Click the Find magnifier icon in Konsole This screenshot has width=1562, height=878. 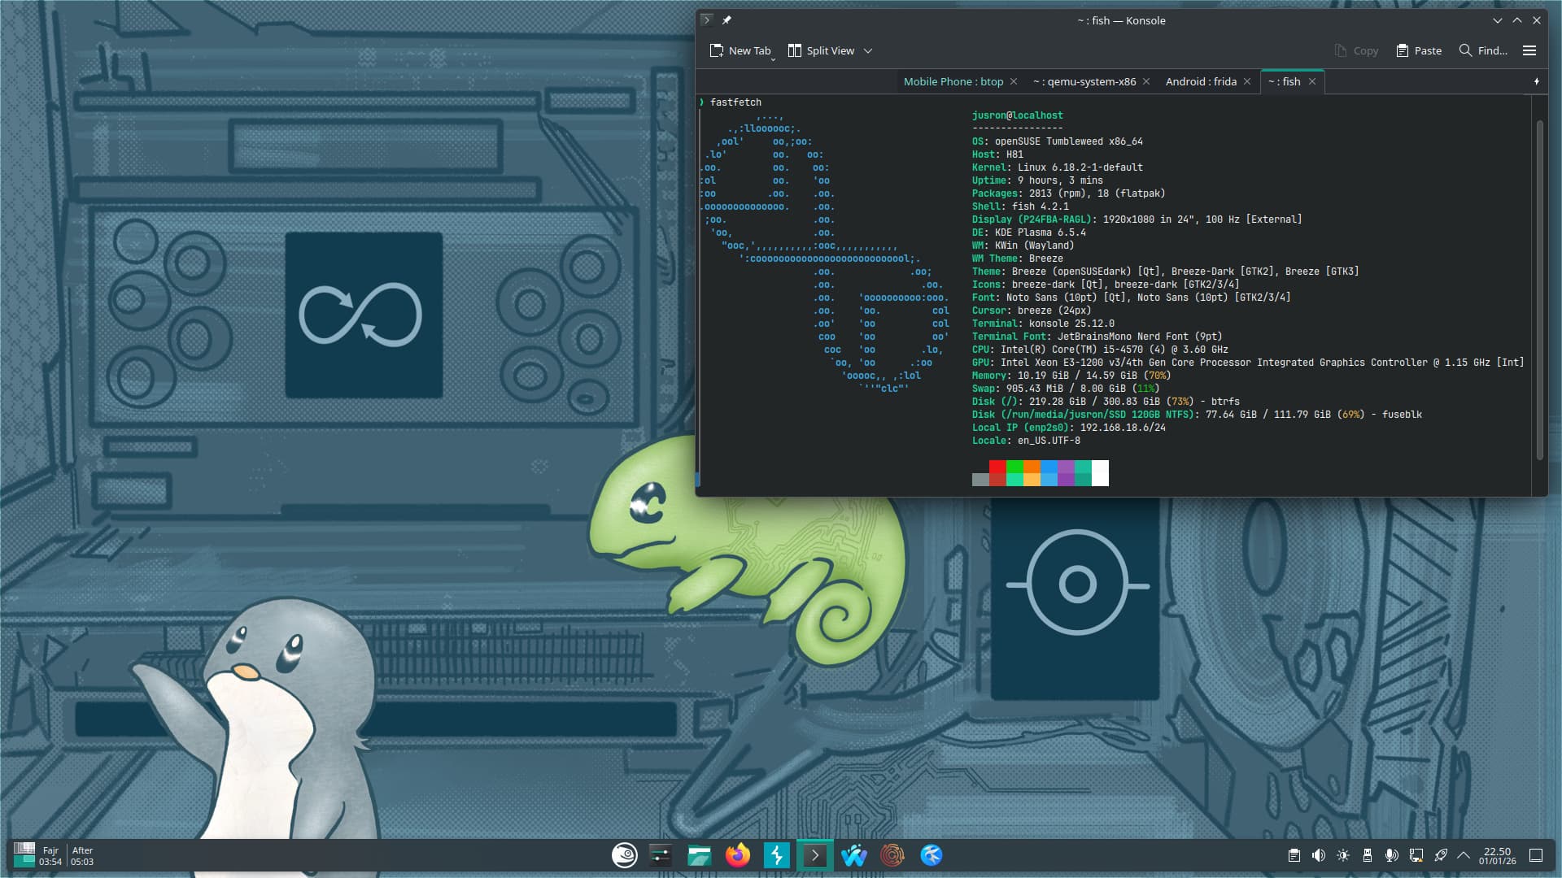[x=1465, y=50]
